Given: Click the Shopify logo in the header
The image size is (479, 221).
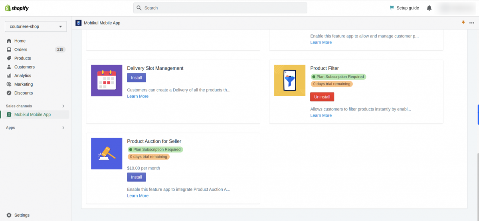Looking at the screenshot, I should click(x=17, y=8).
